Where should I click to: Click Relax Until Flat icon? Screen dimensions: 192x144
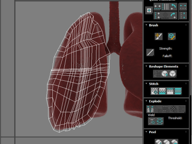pos(165,74)
